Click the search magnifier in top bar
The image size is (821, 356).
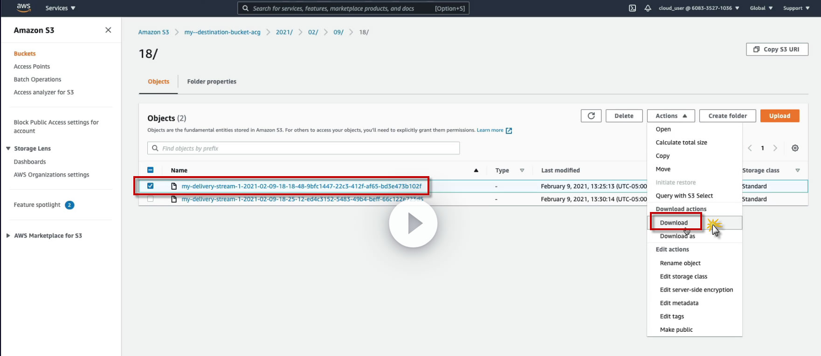(x=245, y=8)
